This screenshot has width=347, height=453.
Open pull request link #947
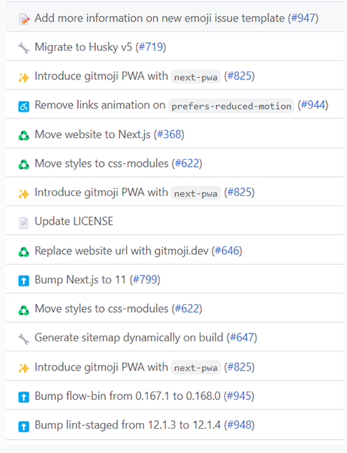pos(303,18)
